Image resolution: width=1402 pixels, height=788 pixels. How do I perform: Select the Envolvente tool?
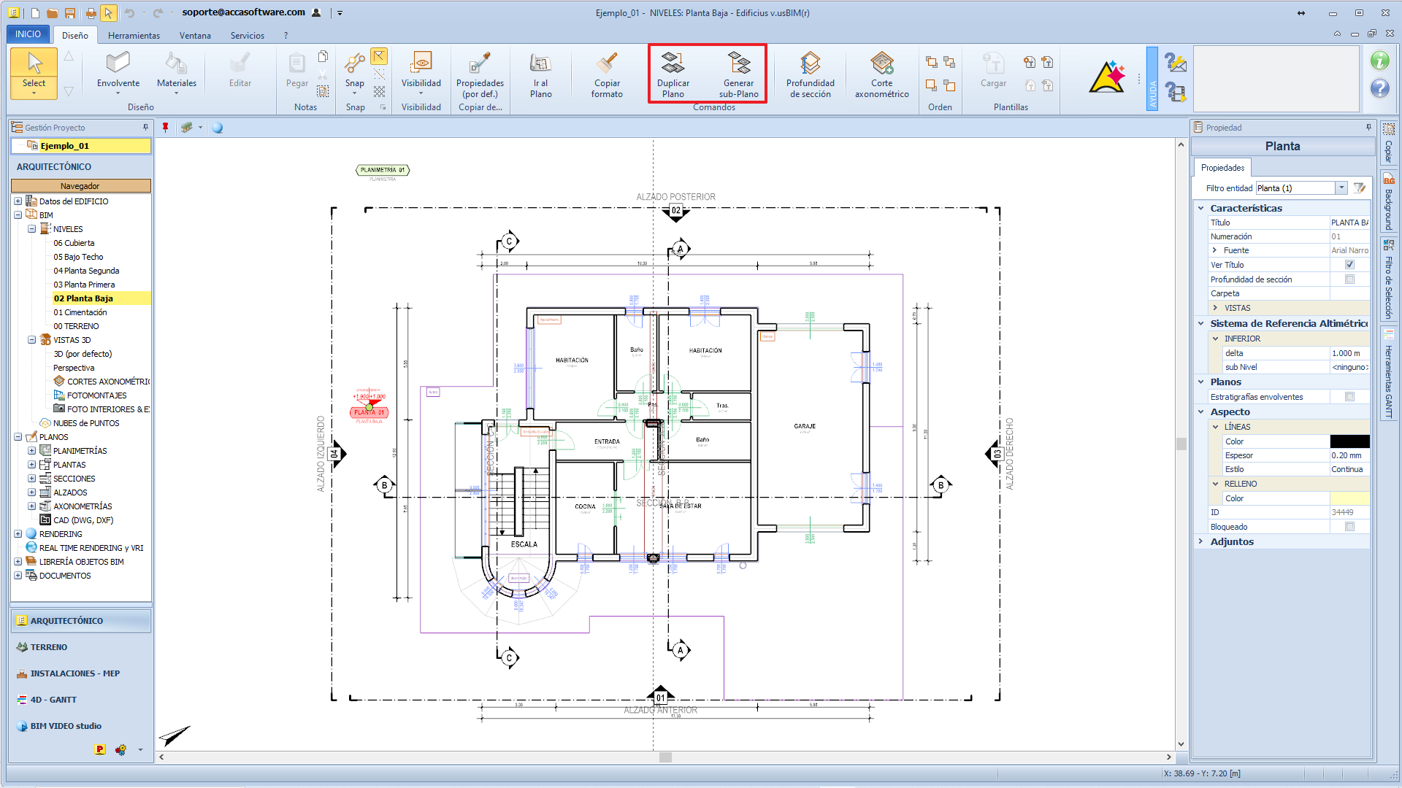(118, 64)
